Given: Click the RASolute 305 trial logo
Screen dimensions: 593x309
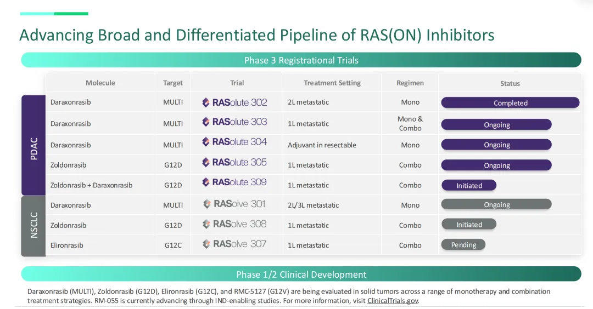Looking at the screenshot, I should 234,162.
